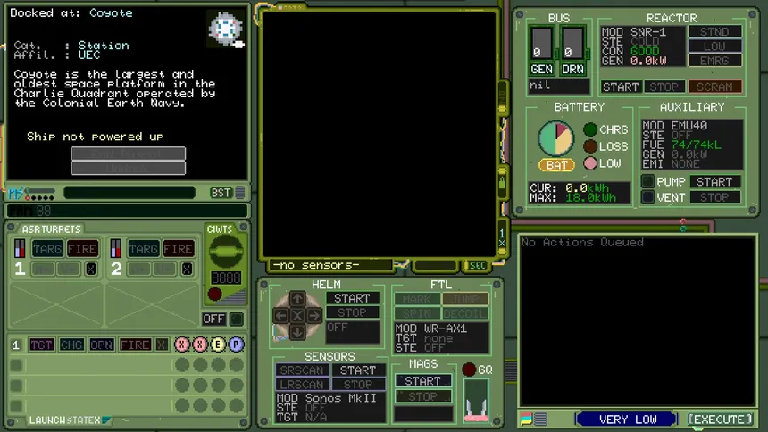This screenshot has height=432, width=768.
Task: Click the 1X zoom indicator on viewer
Action: [502, 238]
